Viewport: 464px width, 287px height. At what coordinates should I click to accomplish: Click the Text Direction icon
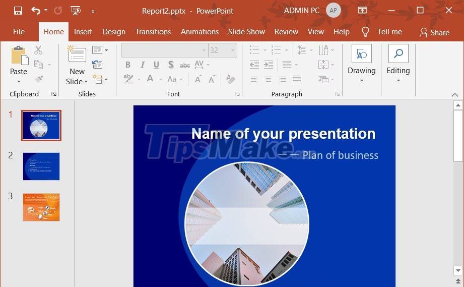(323, 50)
